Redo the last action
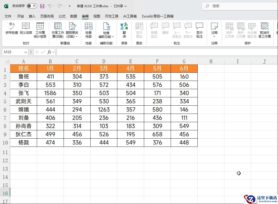The height and width of the screenshot is (204, 278). pyautogui.click(x=59, y=6)
